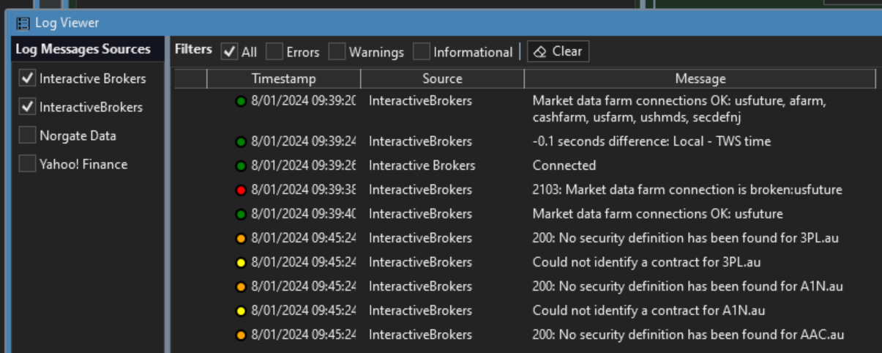This screenshot has width=882, height=353.
Task: Click the blank first column header
Action: coord(190,78)
